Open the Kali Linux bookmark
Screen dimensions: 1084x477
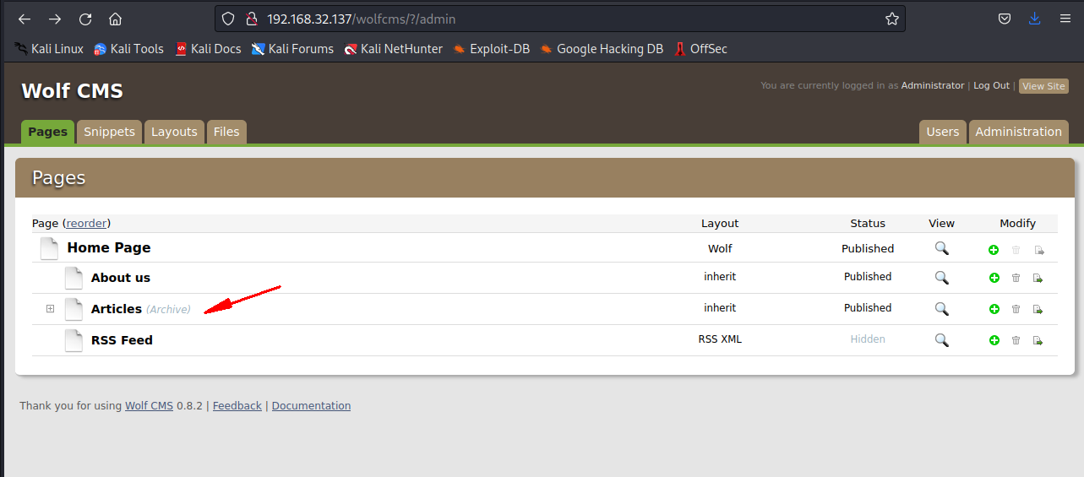tap(49, 49)
